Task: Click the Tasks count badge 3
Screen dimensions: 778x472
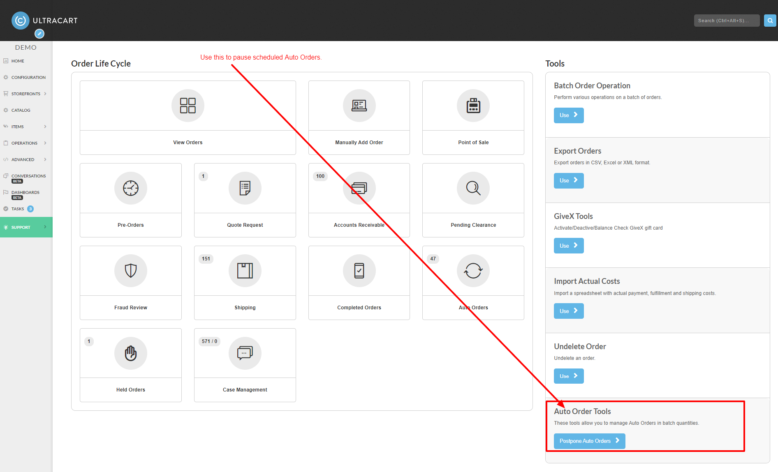Action: point(30,209)
